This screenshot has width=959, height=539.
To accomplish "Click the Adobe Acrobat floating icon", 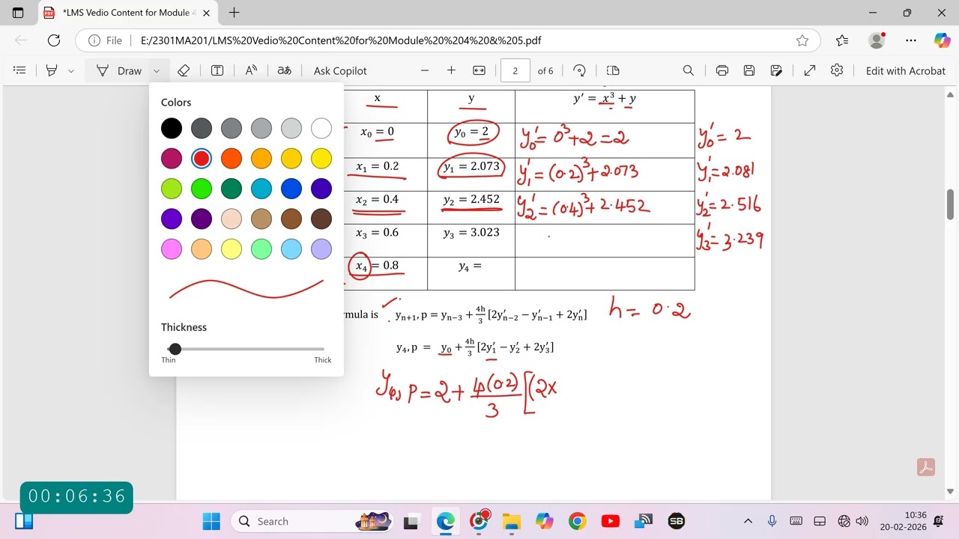I will 925,467.
